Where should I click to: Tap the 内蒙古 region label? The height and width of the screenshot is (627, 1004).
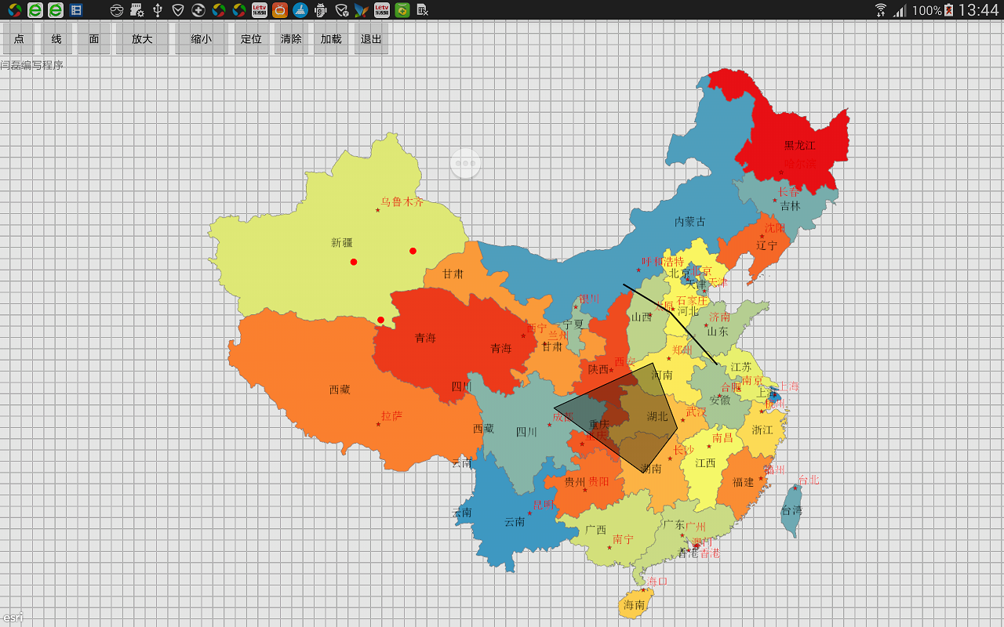point(690,222)
